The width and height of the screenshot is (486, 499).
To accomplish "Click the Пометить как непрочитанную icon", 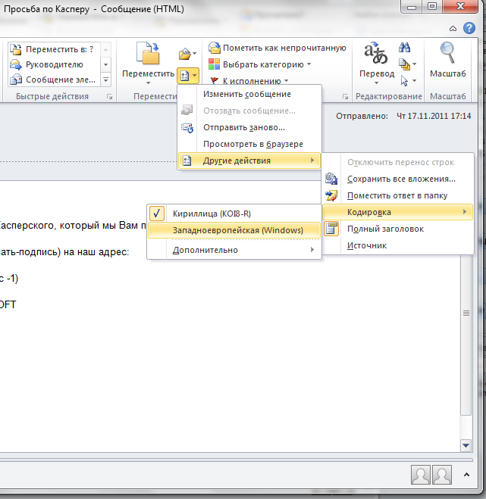I will 215,48.
